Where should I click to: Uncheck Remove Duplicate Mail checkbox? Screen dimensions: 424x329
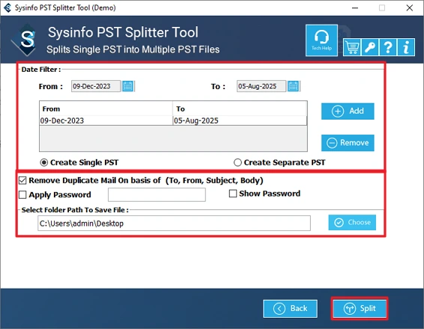[x=22, y=180]
